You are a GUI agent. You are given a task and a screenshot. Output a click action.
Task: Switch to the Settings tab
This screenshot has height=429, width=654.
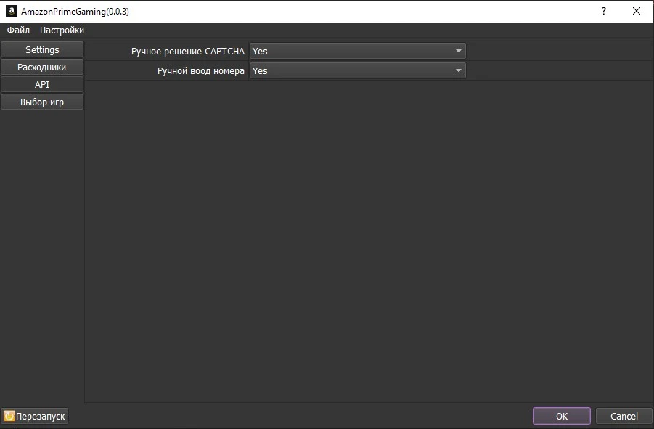[x=42, y=49]
